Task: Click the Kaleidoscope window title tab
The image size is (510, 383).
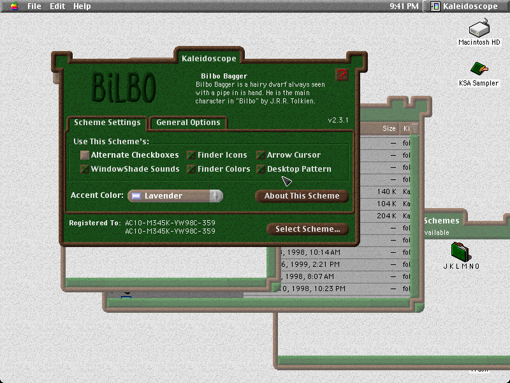Action: (x=209, y=59)
